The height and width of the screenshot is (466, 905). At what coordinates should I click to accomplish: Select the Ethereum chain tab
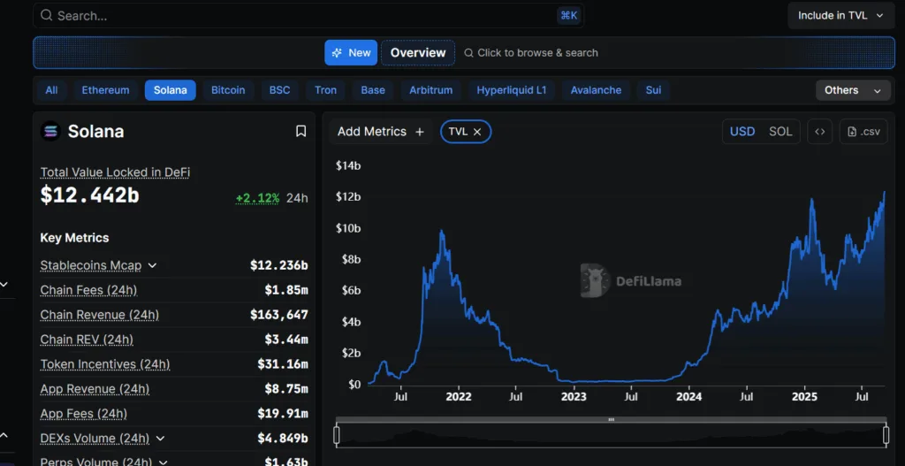106,90
